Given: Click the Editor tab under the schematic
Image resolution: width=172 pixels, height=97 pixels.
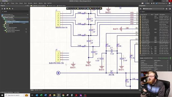Looking at the screenshot, I should click(x=32, y=90).
